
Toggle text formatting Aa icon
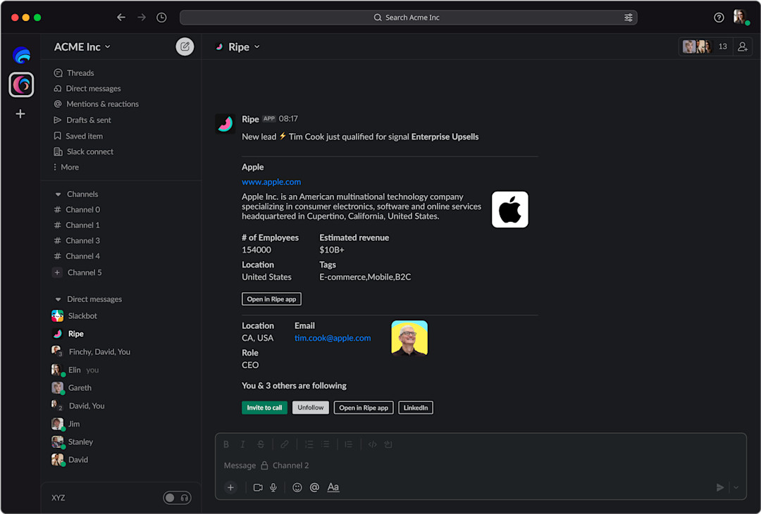333,487
